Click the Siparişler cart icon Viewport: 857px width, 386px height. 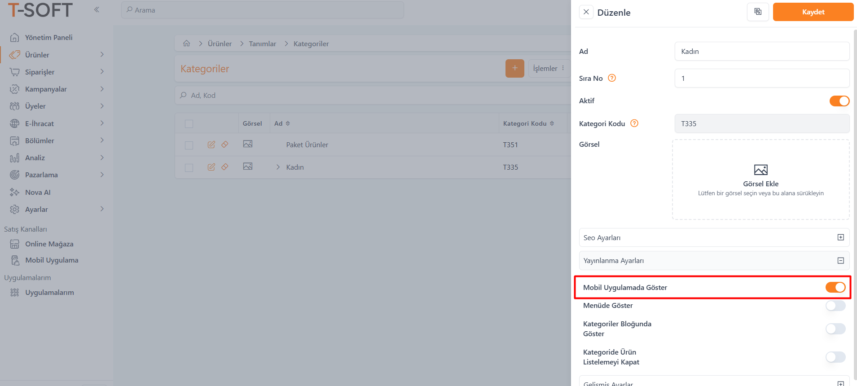click(x=15, y=72)
